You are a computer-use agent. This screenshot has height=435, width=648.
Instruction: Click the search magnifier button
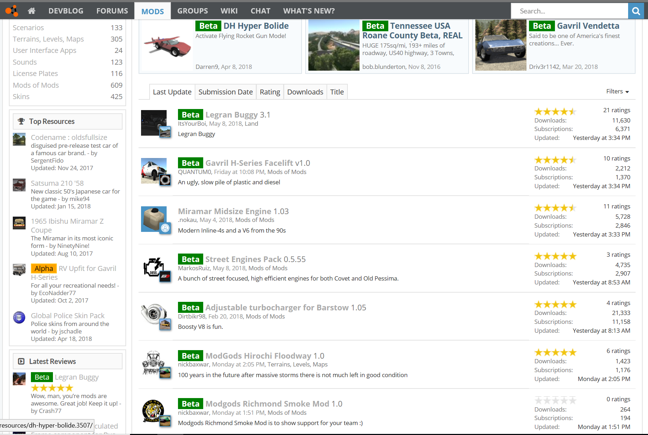pyautogui.click(x=636, y=11)
